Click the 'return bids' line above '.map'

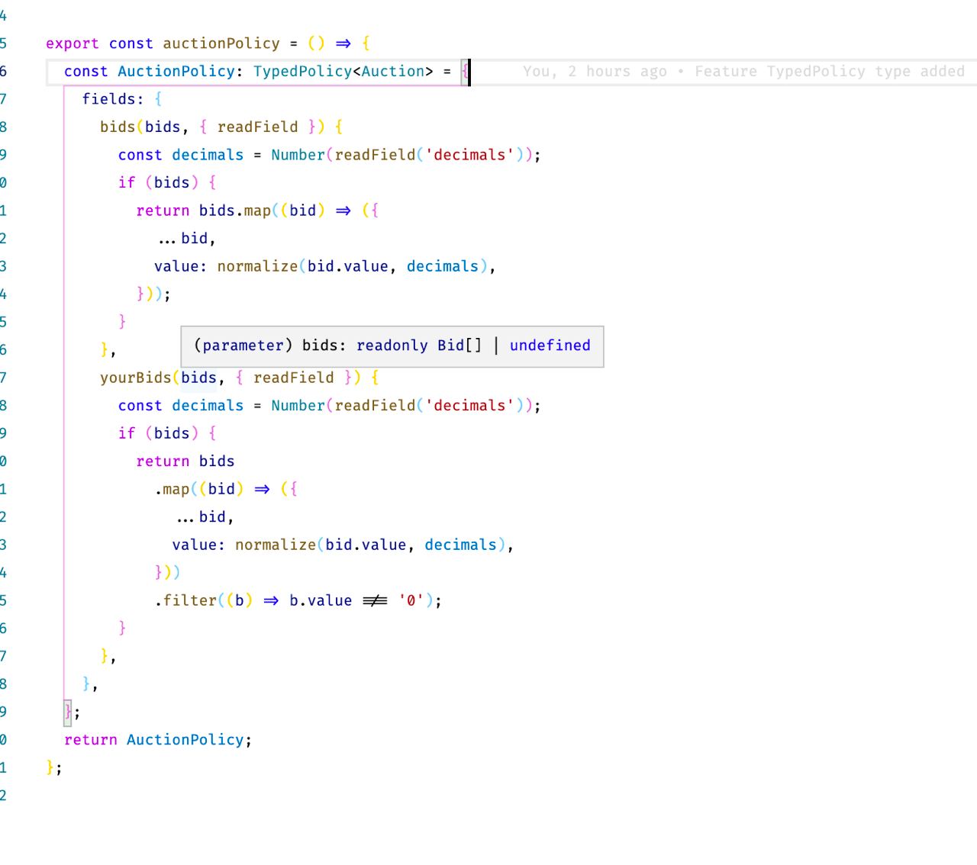[x=185, y=461]
